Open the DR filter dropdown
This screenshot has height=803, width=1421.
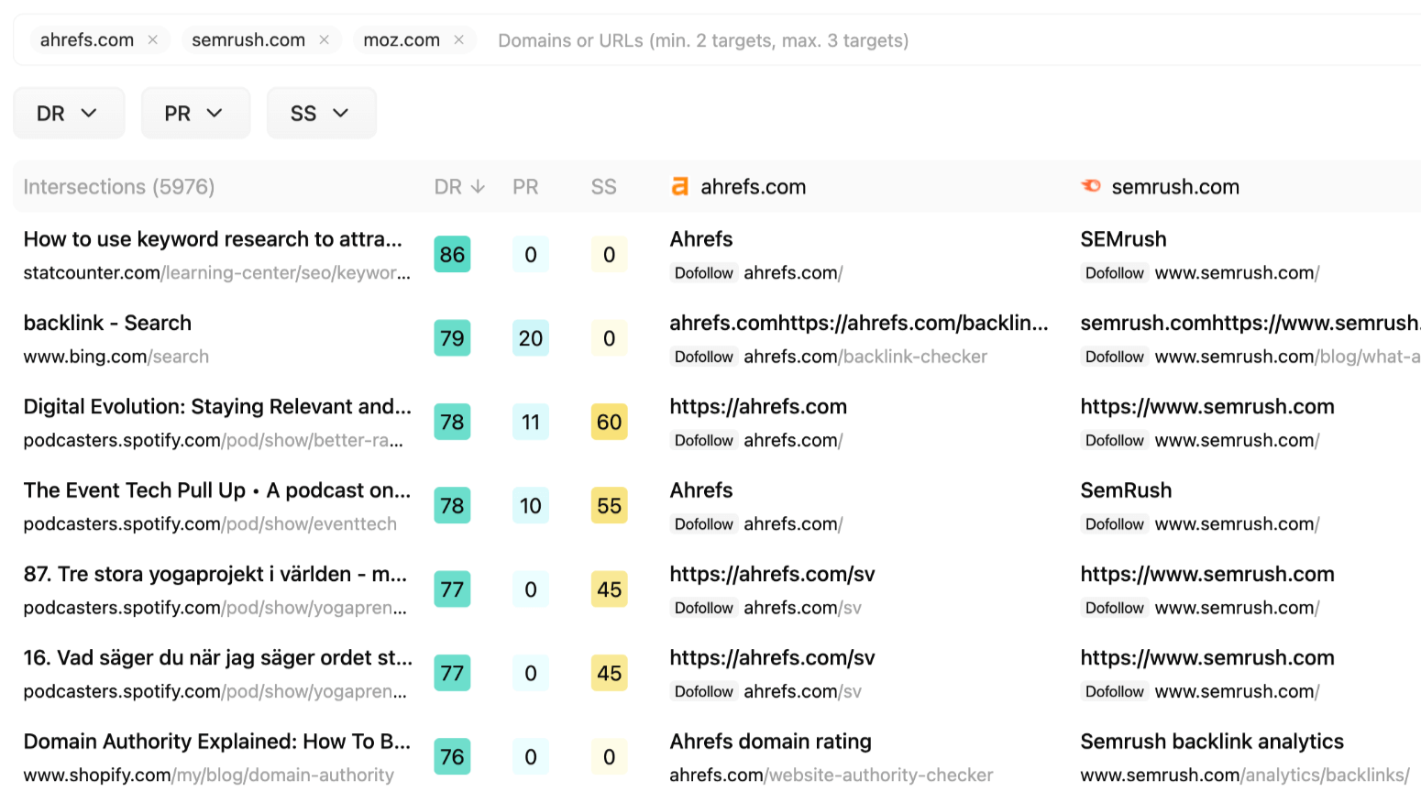68,112
